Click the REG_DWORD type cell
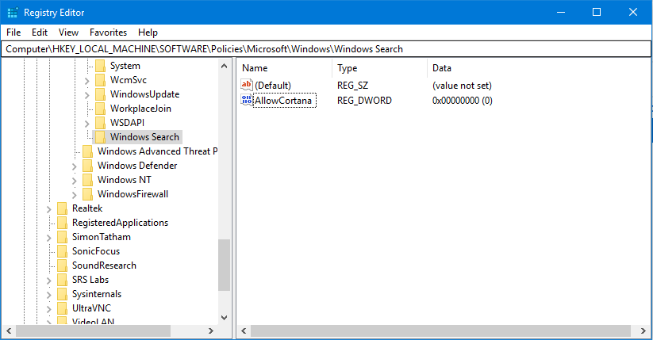The height and width of the screenshot is (340, 653). pyautogui.click(x=364, y=101)
